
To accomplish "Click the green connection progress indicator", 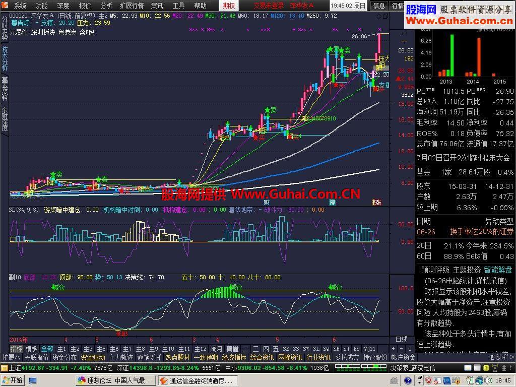I will pyautogui.click(x=360, y=367).
